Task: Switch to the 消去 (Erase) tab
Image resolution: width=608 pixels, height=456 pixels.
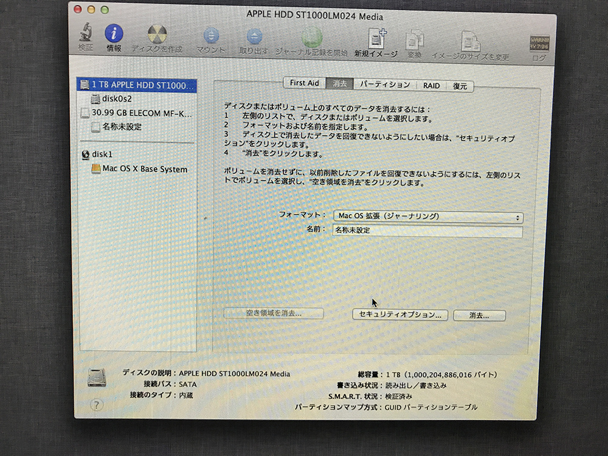Action: pos(340,84)
